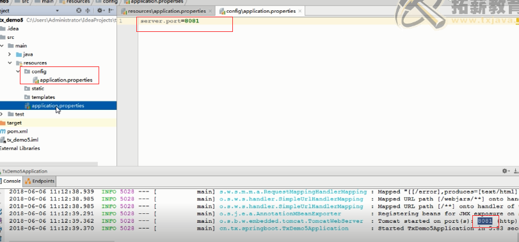Close resources\application.properties tab
Screen dimensions: 519x242
(210, 11)
